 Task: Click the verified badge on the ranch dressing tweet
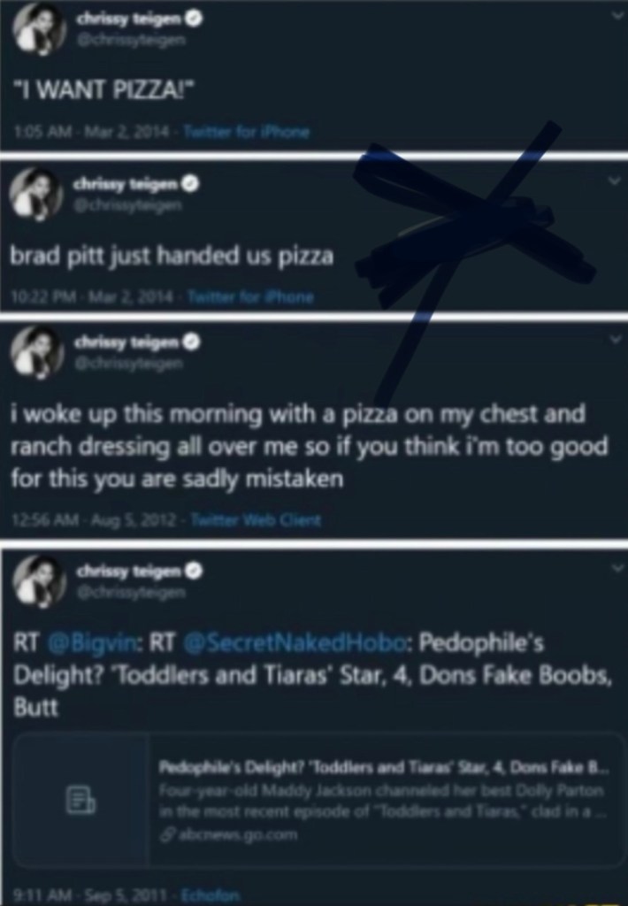coord(188,341)
